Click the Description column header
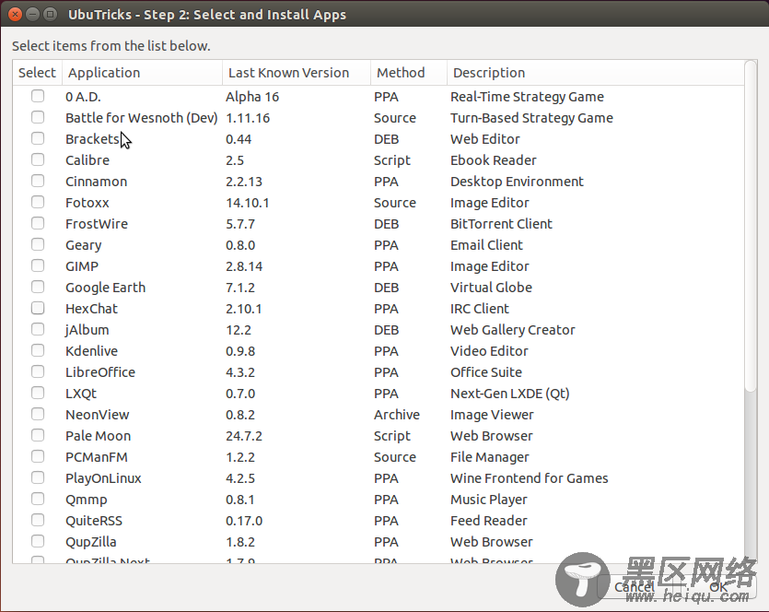769x612 pixels. pos(595,73)
